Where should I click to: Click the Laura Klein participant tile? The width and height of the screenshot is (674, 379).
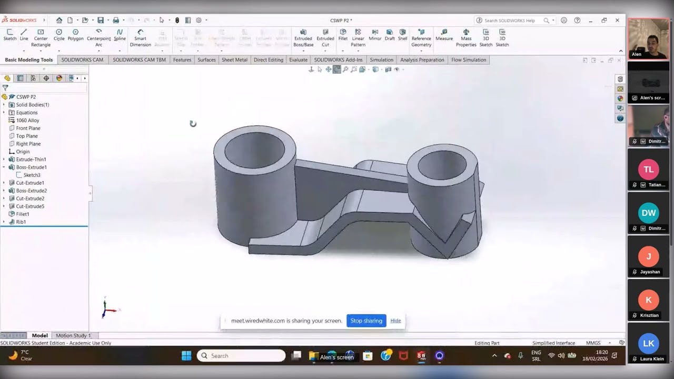(648, 343)
